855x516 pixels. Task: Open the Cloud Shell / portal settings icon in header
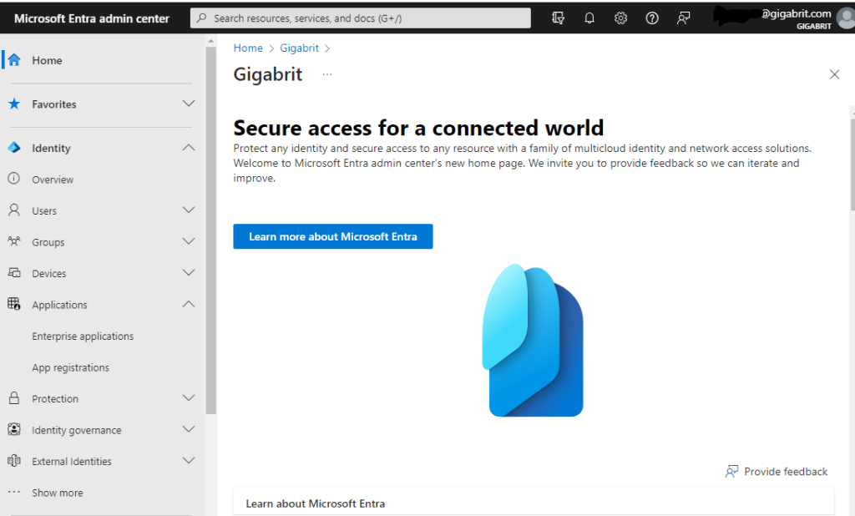tap(558, 18)
